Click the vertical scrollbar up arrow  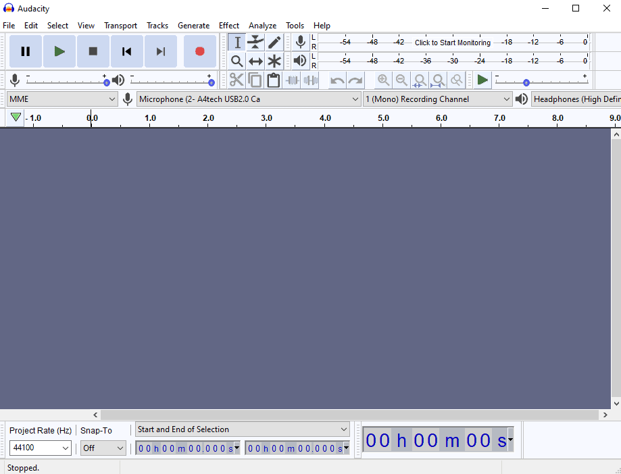(616, 134)
